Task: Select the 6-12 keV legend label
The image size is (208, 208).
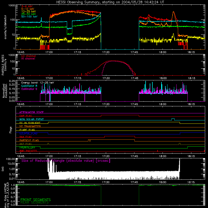Action: pos(28,9)
